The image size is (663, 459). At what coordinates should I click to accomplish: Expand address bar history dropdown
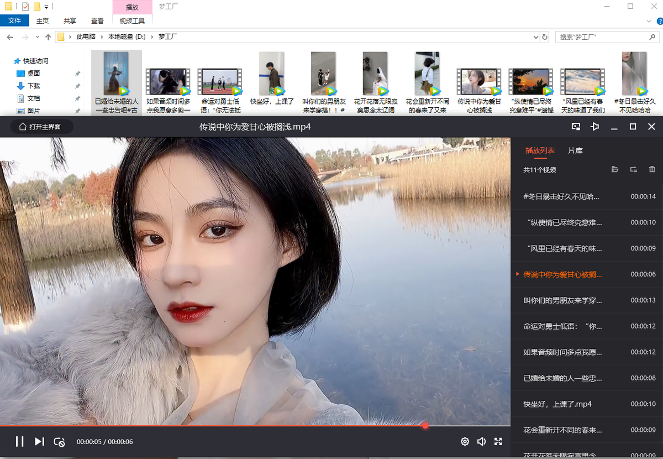click(535, 37)
